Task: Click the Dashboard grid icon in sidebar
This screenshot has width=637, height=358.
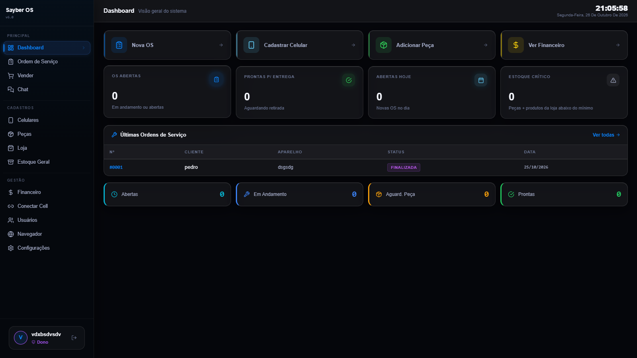Action: pyautogui.click(x=11, y=48)
